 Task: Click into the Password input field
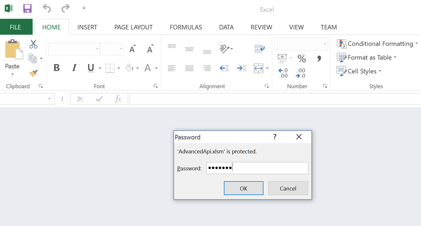point(257,168)
